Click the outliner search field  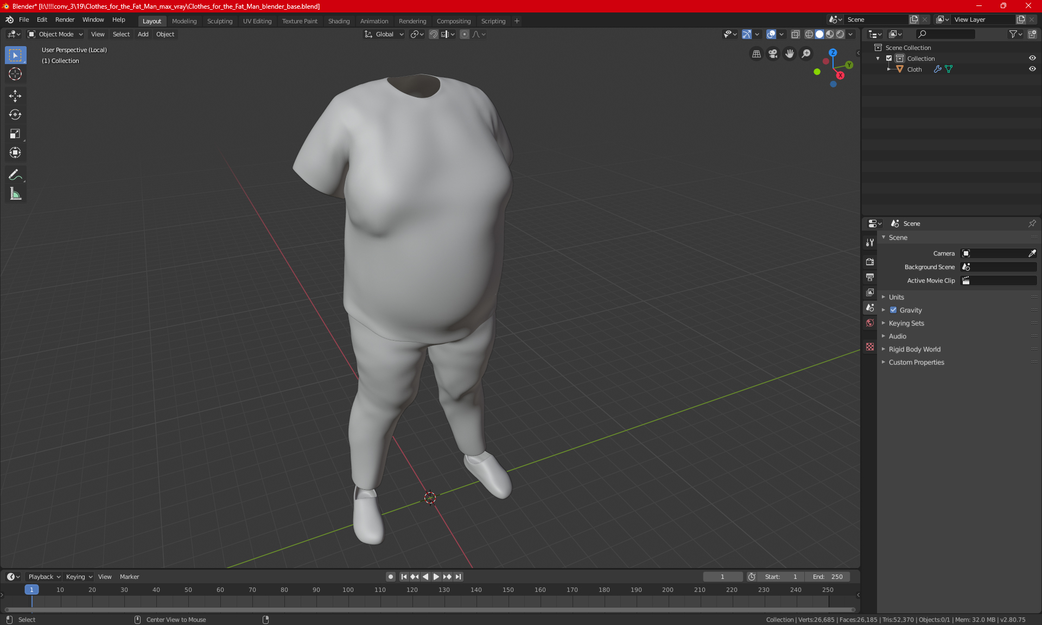point(945,34)
